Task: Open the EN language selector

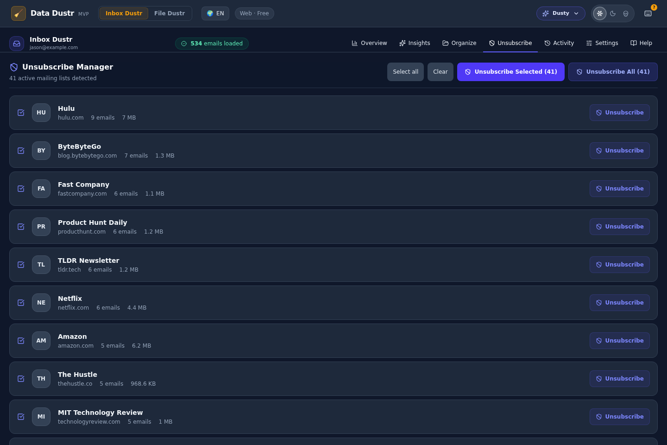Action: [x=215, y=13]
